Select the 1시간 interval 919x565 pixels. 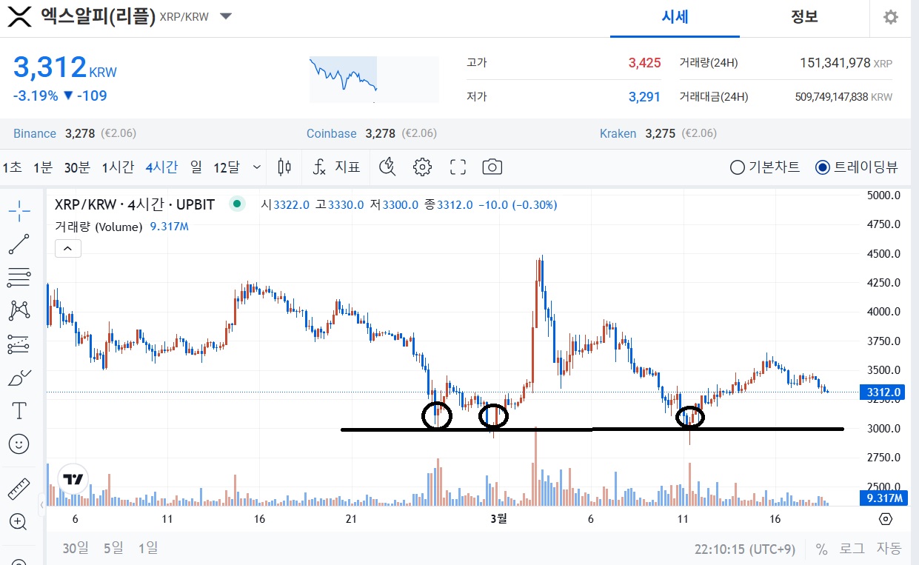[x=118, y=167]
